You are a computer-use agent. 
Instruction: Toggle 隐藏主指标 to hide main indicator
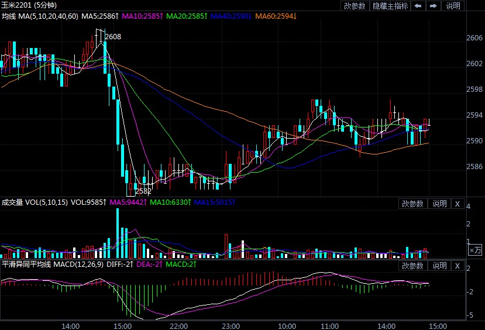click(391, 6)
